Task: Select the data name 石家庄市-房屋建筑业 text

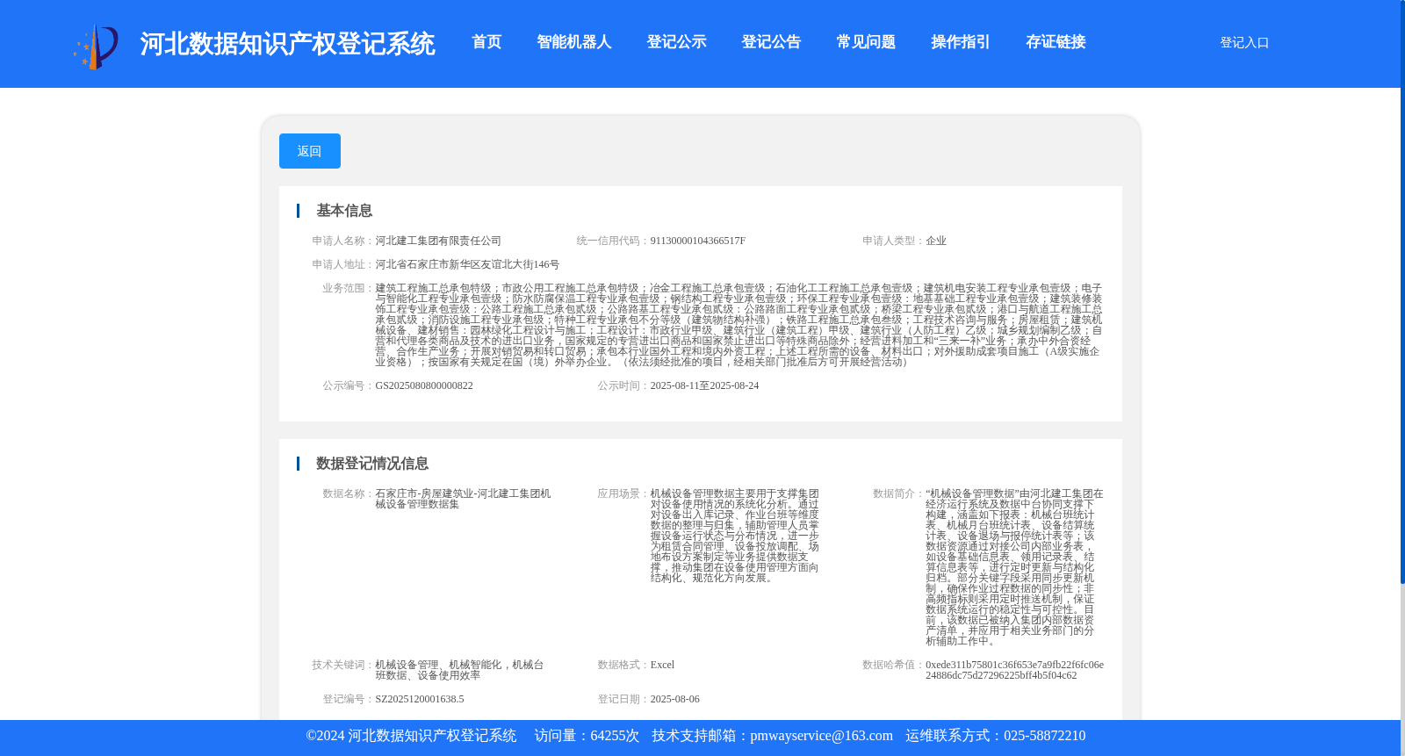Action: [x=463, y=499]
